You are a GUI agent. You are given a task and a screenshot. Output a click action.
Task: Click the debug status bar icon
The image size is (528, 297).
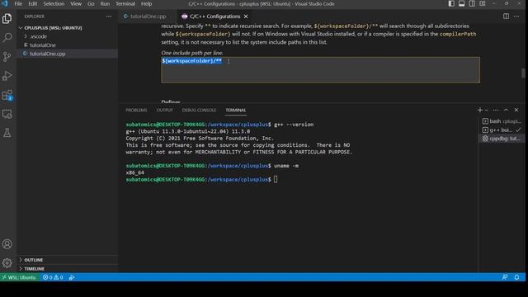(72, 277)
